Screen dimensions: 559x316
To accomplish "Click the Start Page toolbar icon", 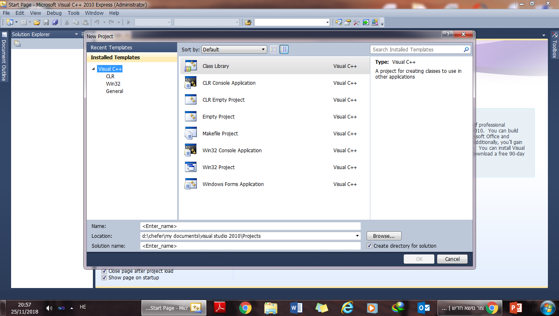I will 366,22.
